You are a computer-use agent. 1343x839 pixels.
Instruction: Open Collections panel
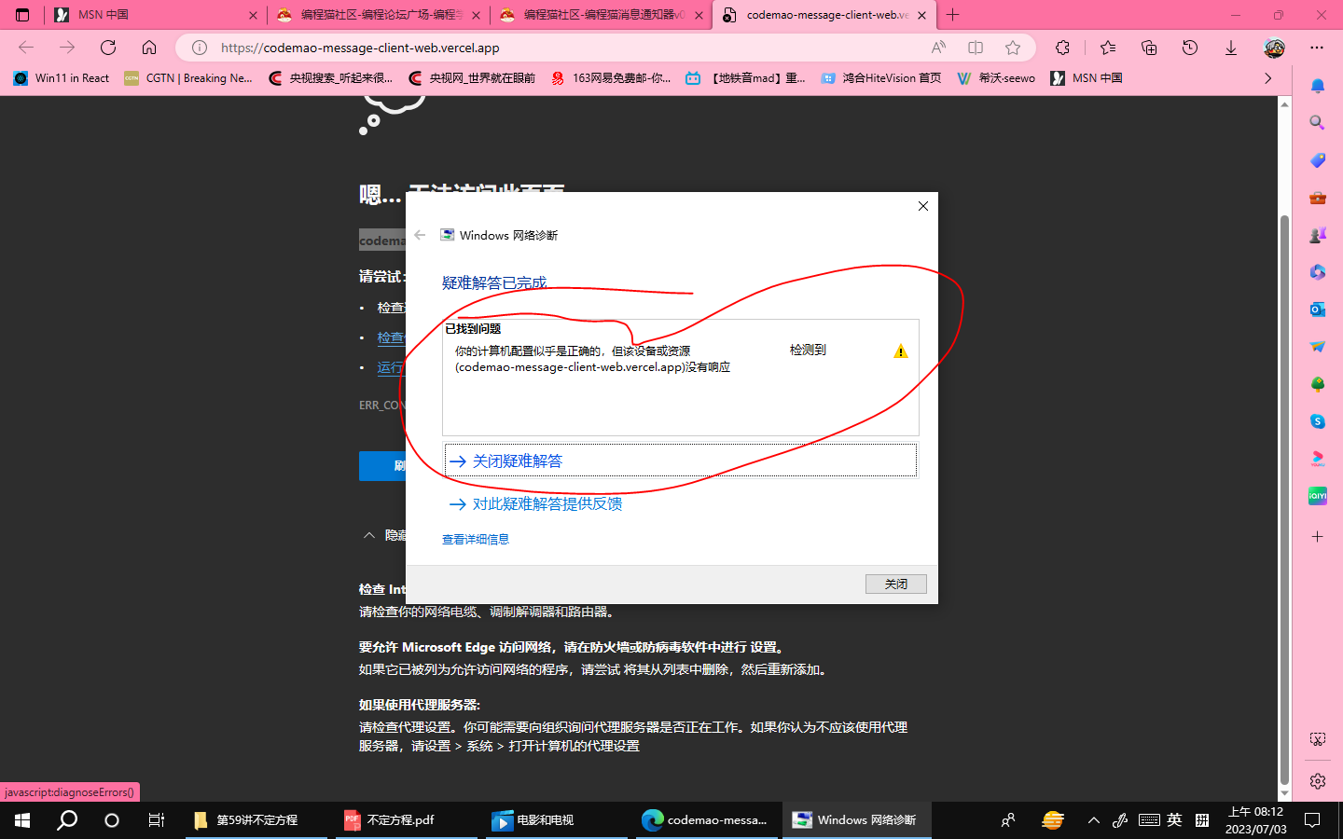click(x=1149, y=48)
